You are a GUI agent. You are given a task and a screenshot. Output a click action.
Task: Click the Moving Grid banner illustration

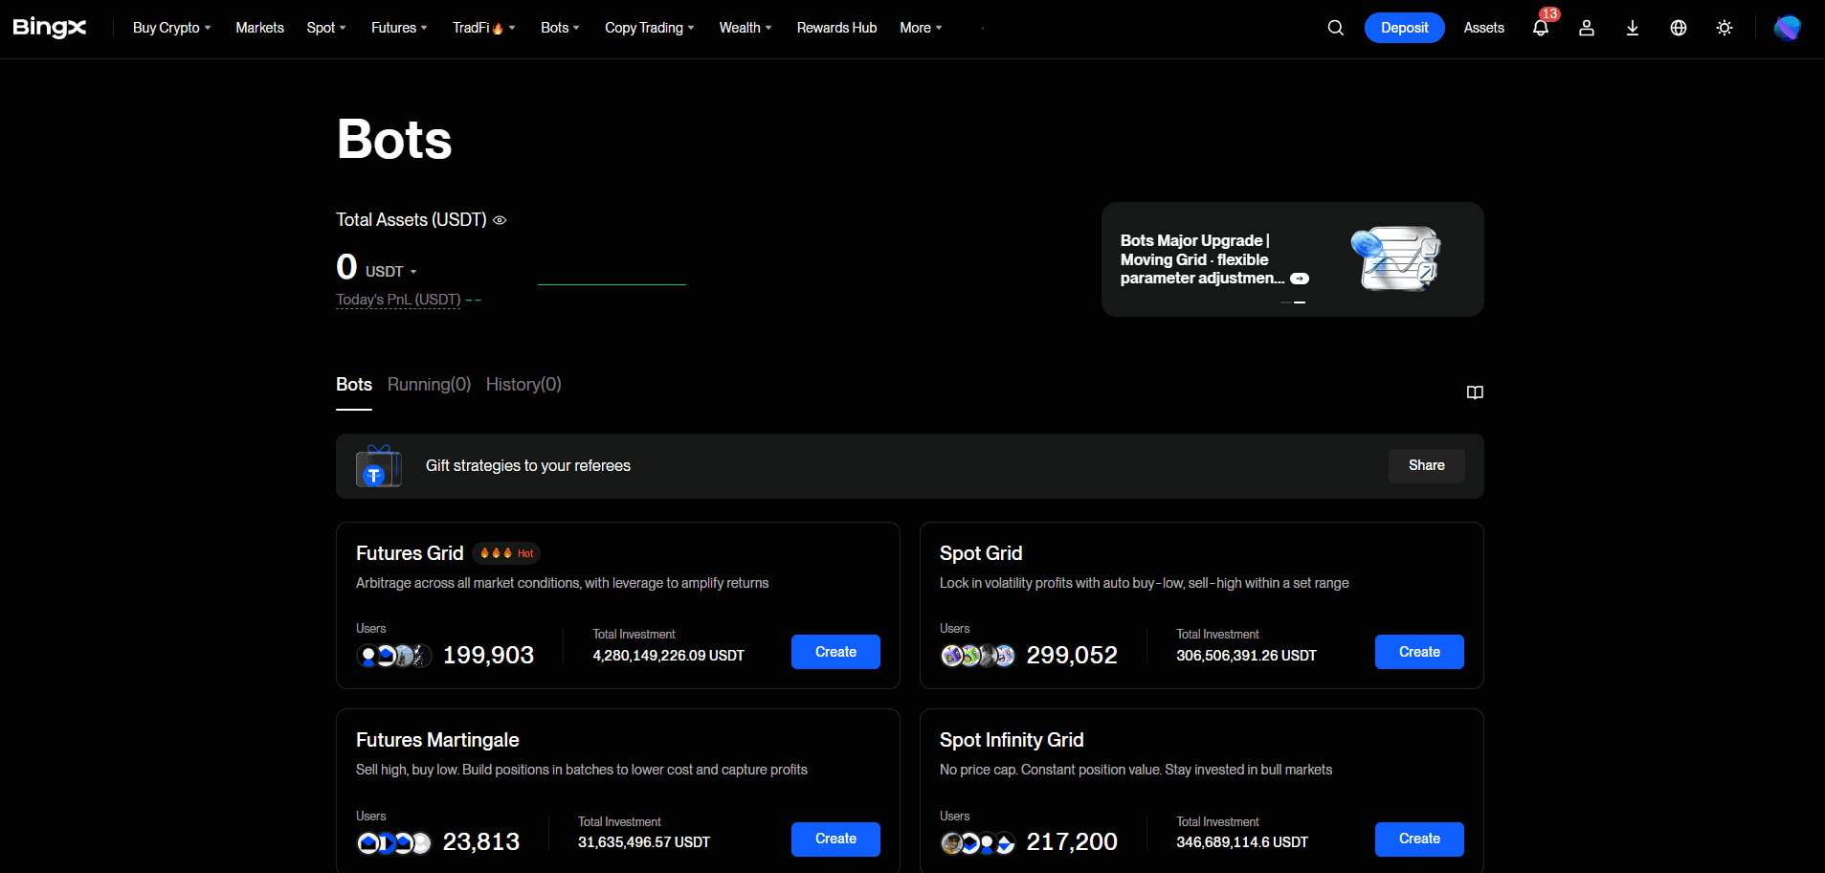pyautogui.click(x=1395, y=258)
